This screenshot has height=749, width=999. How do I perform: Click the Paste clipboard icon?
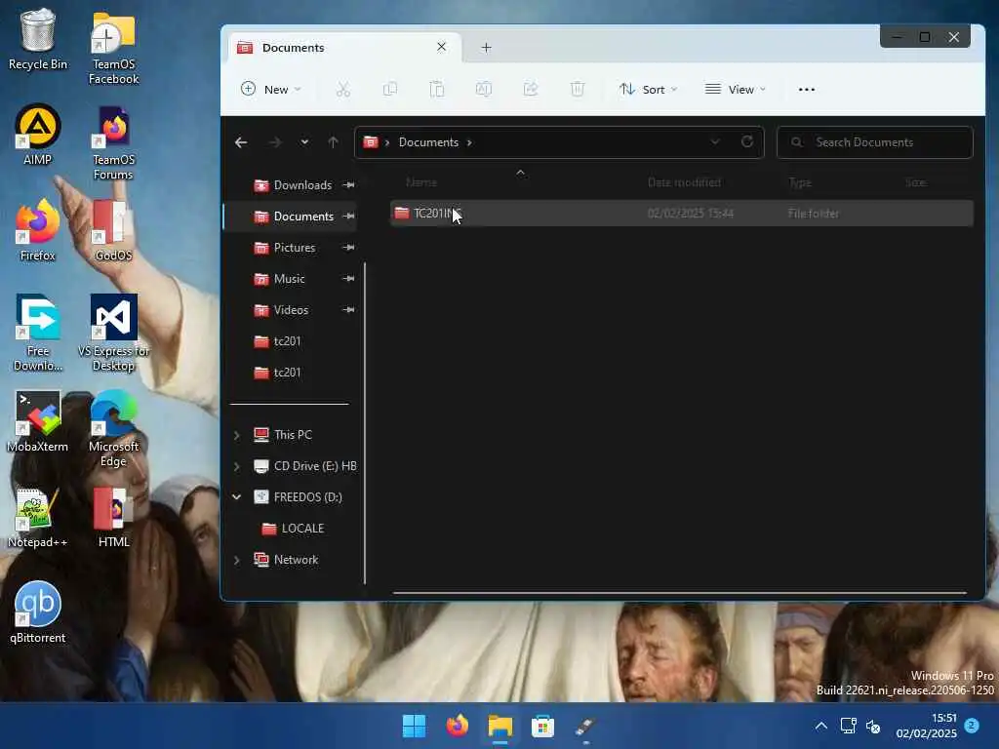[x=437, y=89]
